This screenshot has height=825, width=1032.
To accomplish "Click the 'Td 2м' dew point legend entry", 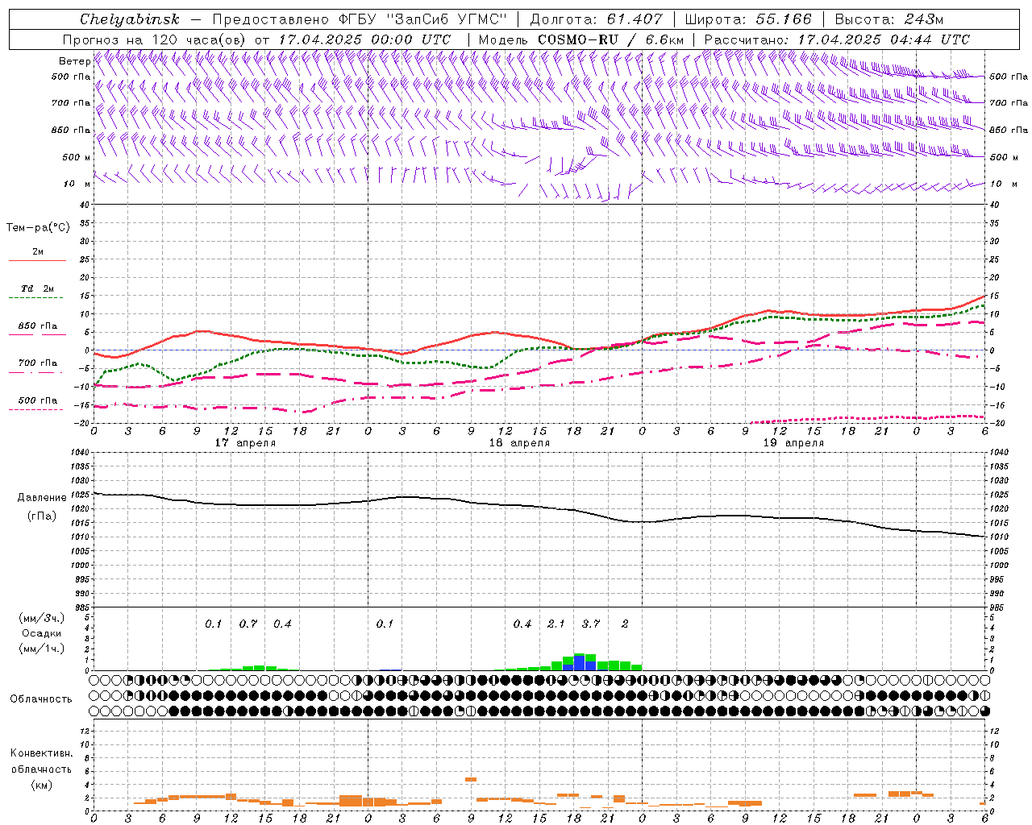I will click(x=38, y=288).
